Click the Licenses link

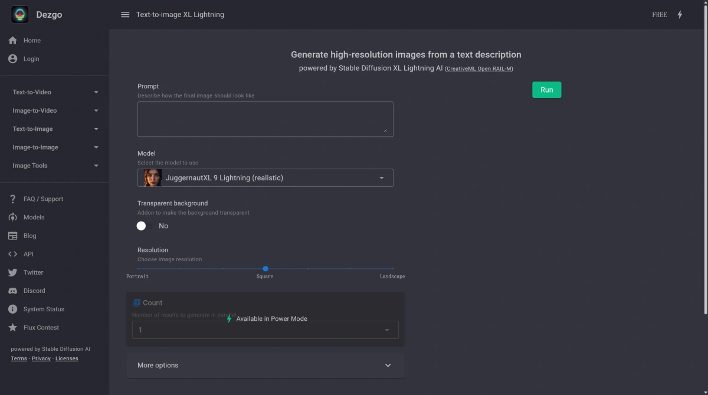[x=67, y=358]
